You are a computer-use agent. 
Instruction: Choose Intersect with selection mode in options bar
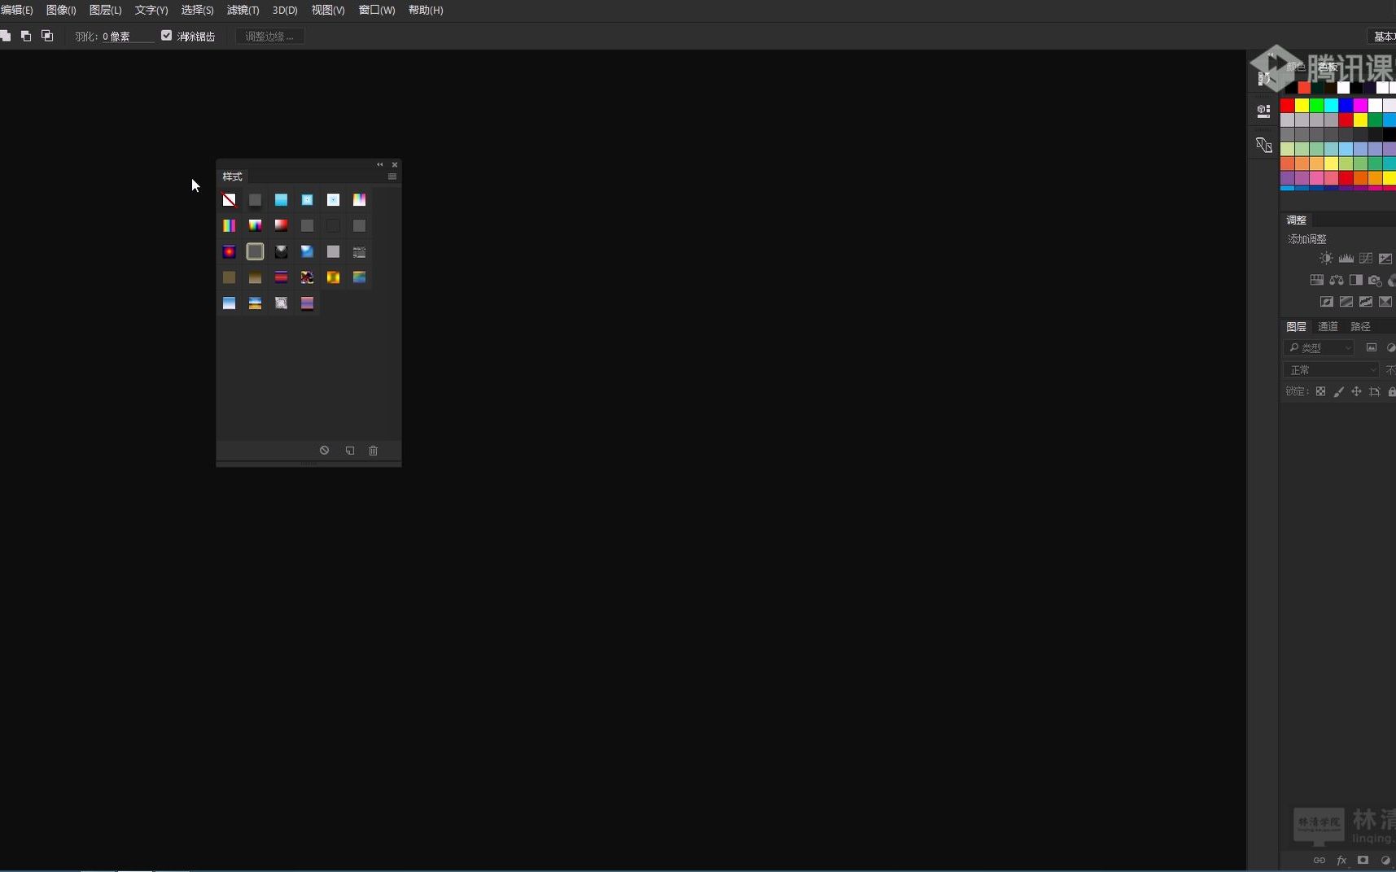(x=47, y=36)
